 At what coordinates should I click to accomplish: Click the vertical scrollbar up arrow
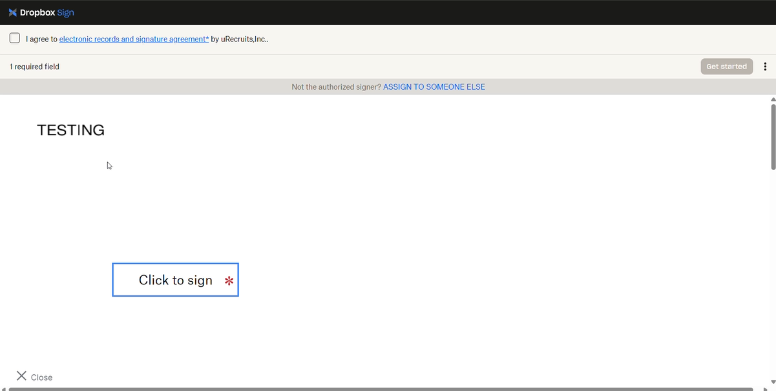click(x=773, y=100)
